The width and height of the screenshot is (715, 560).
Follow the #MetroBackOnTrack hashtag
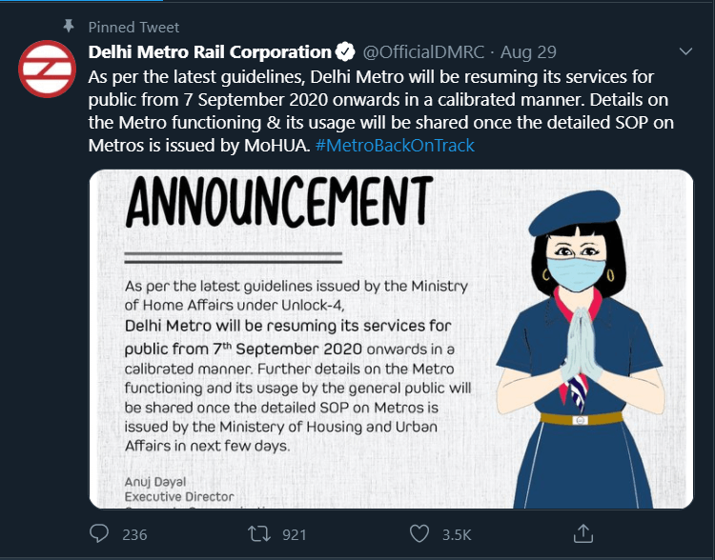395,146
